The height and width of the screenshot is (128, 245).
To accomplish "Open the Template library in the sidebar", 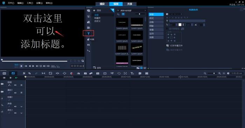I will click(89, 22).
